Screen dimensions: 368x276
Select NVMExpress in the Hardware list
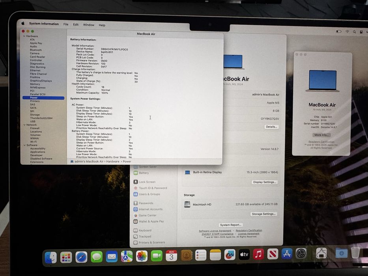pyautogui.click(x=37, y=88)
